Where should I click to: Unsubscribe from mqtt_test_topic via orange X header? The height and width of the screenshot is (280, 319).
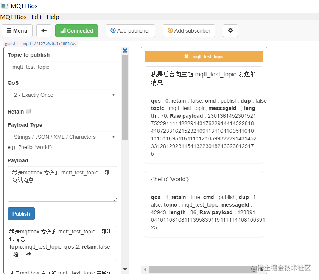(204, 57)
